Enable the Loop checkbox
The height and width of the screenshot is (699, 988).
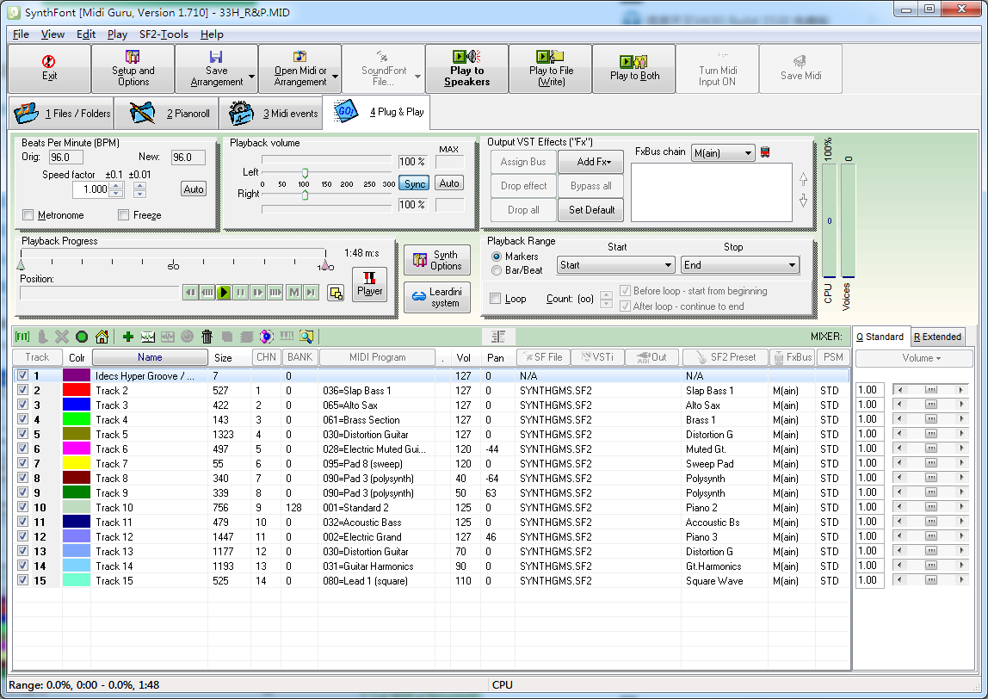[x=495, y=298]
